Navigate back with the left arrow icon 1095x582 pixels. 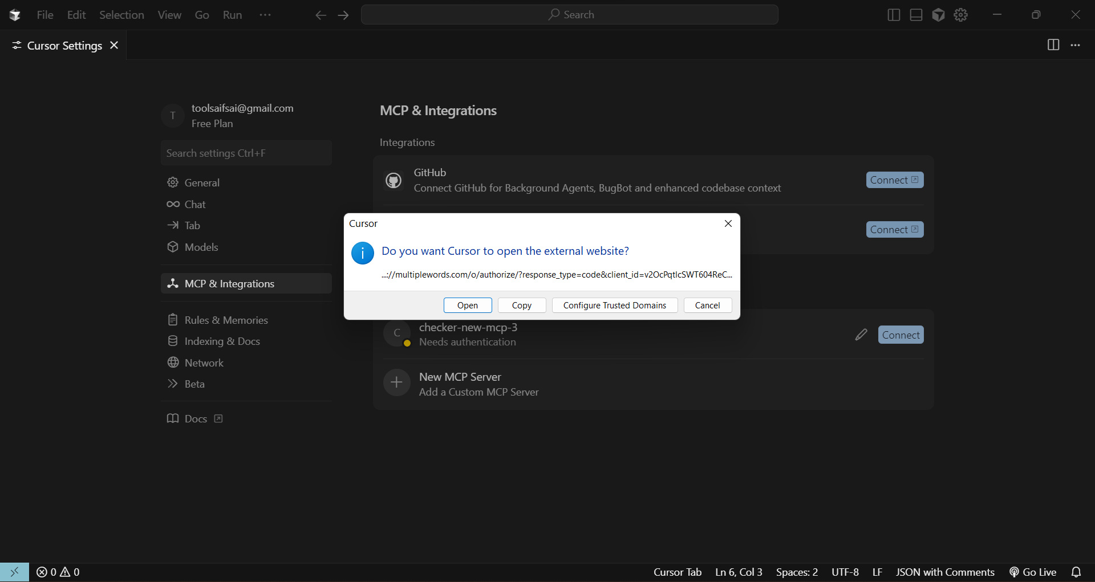(321, 15)
